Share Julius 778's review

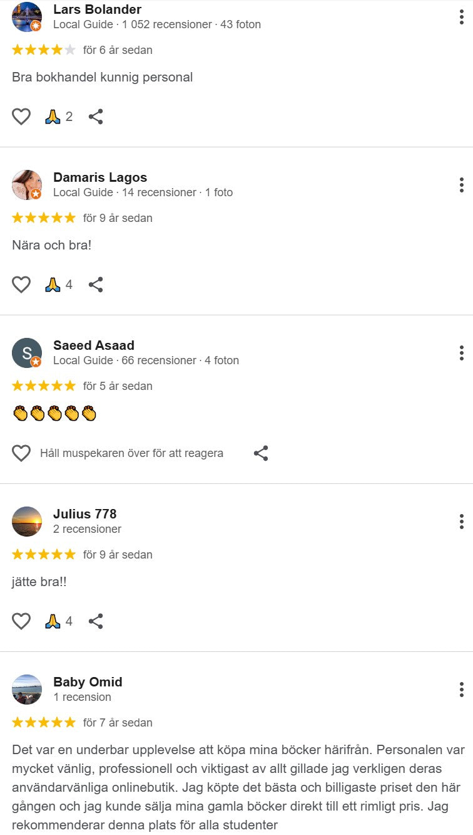pyautogui.click(x=96, y=621)
